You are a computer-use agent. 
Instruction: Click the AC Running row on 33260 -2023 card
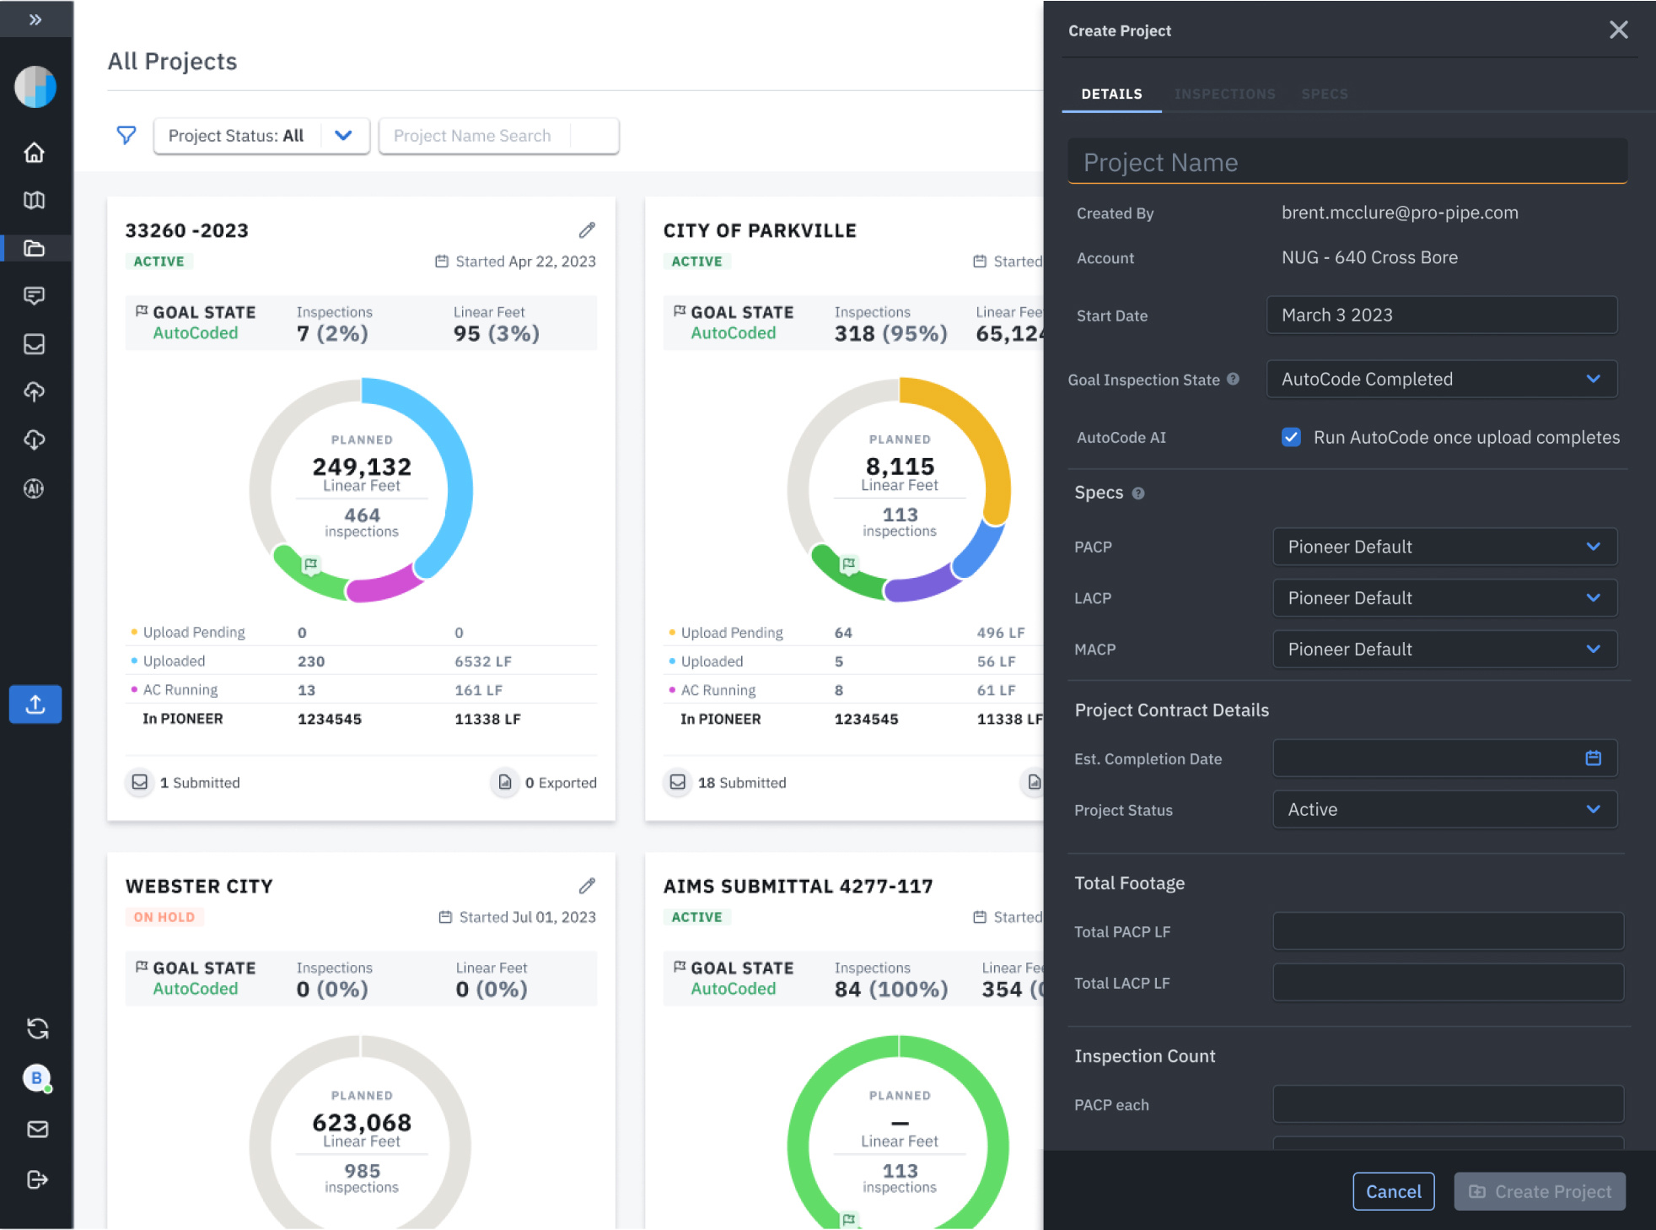point(361,690)
